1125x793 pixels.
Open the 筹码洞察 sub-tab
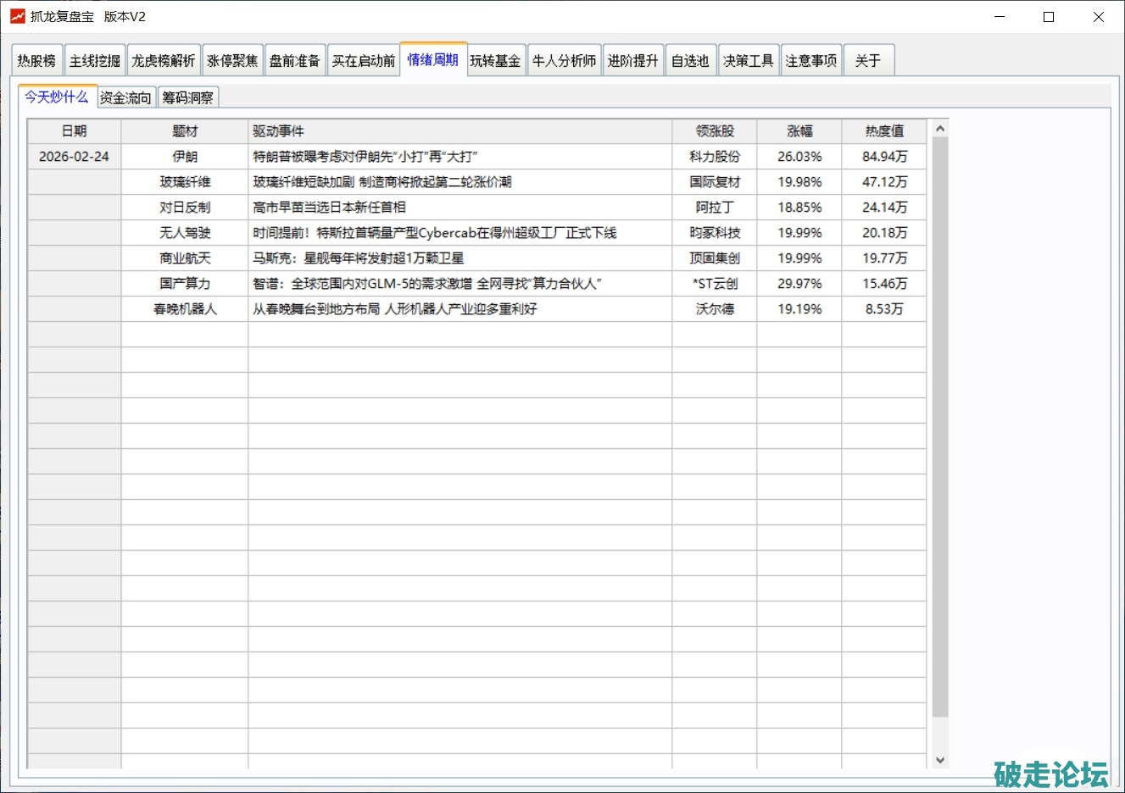pos(188,98)
